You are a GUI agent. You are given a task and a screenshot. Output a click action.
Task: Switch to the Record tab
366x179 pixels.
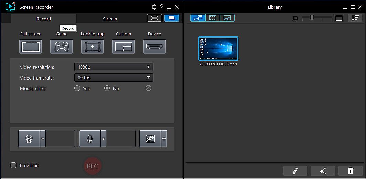point(44,19)
